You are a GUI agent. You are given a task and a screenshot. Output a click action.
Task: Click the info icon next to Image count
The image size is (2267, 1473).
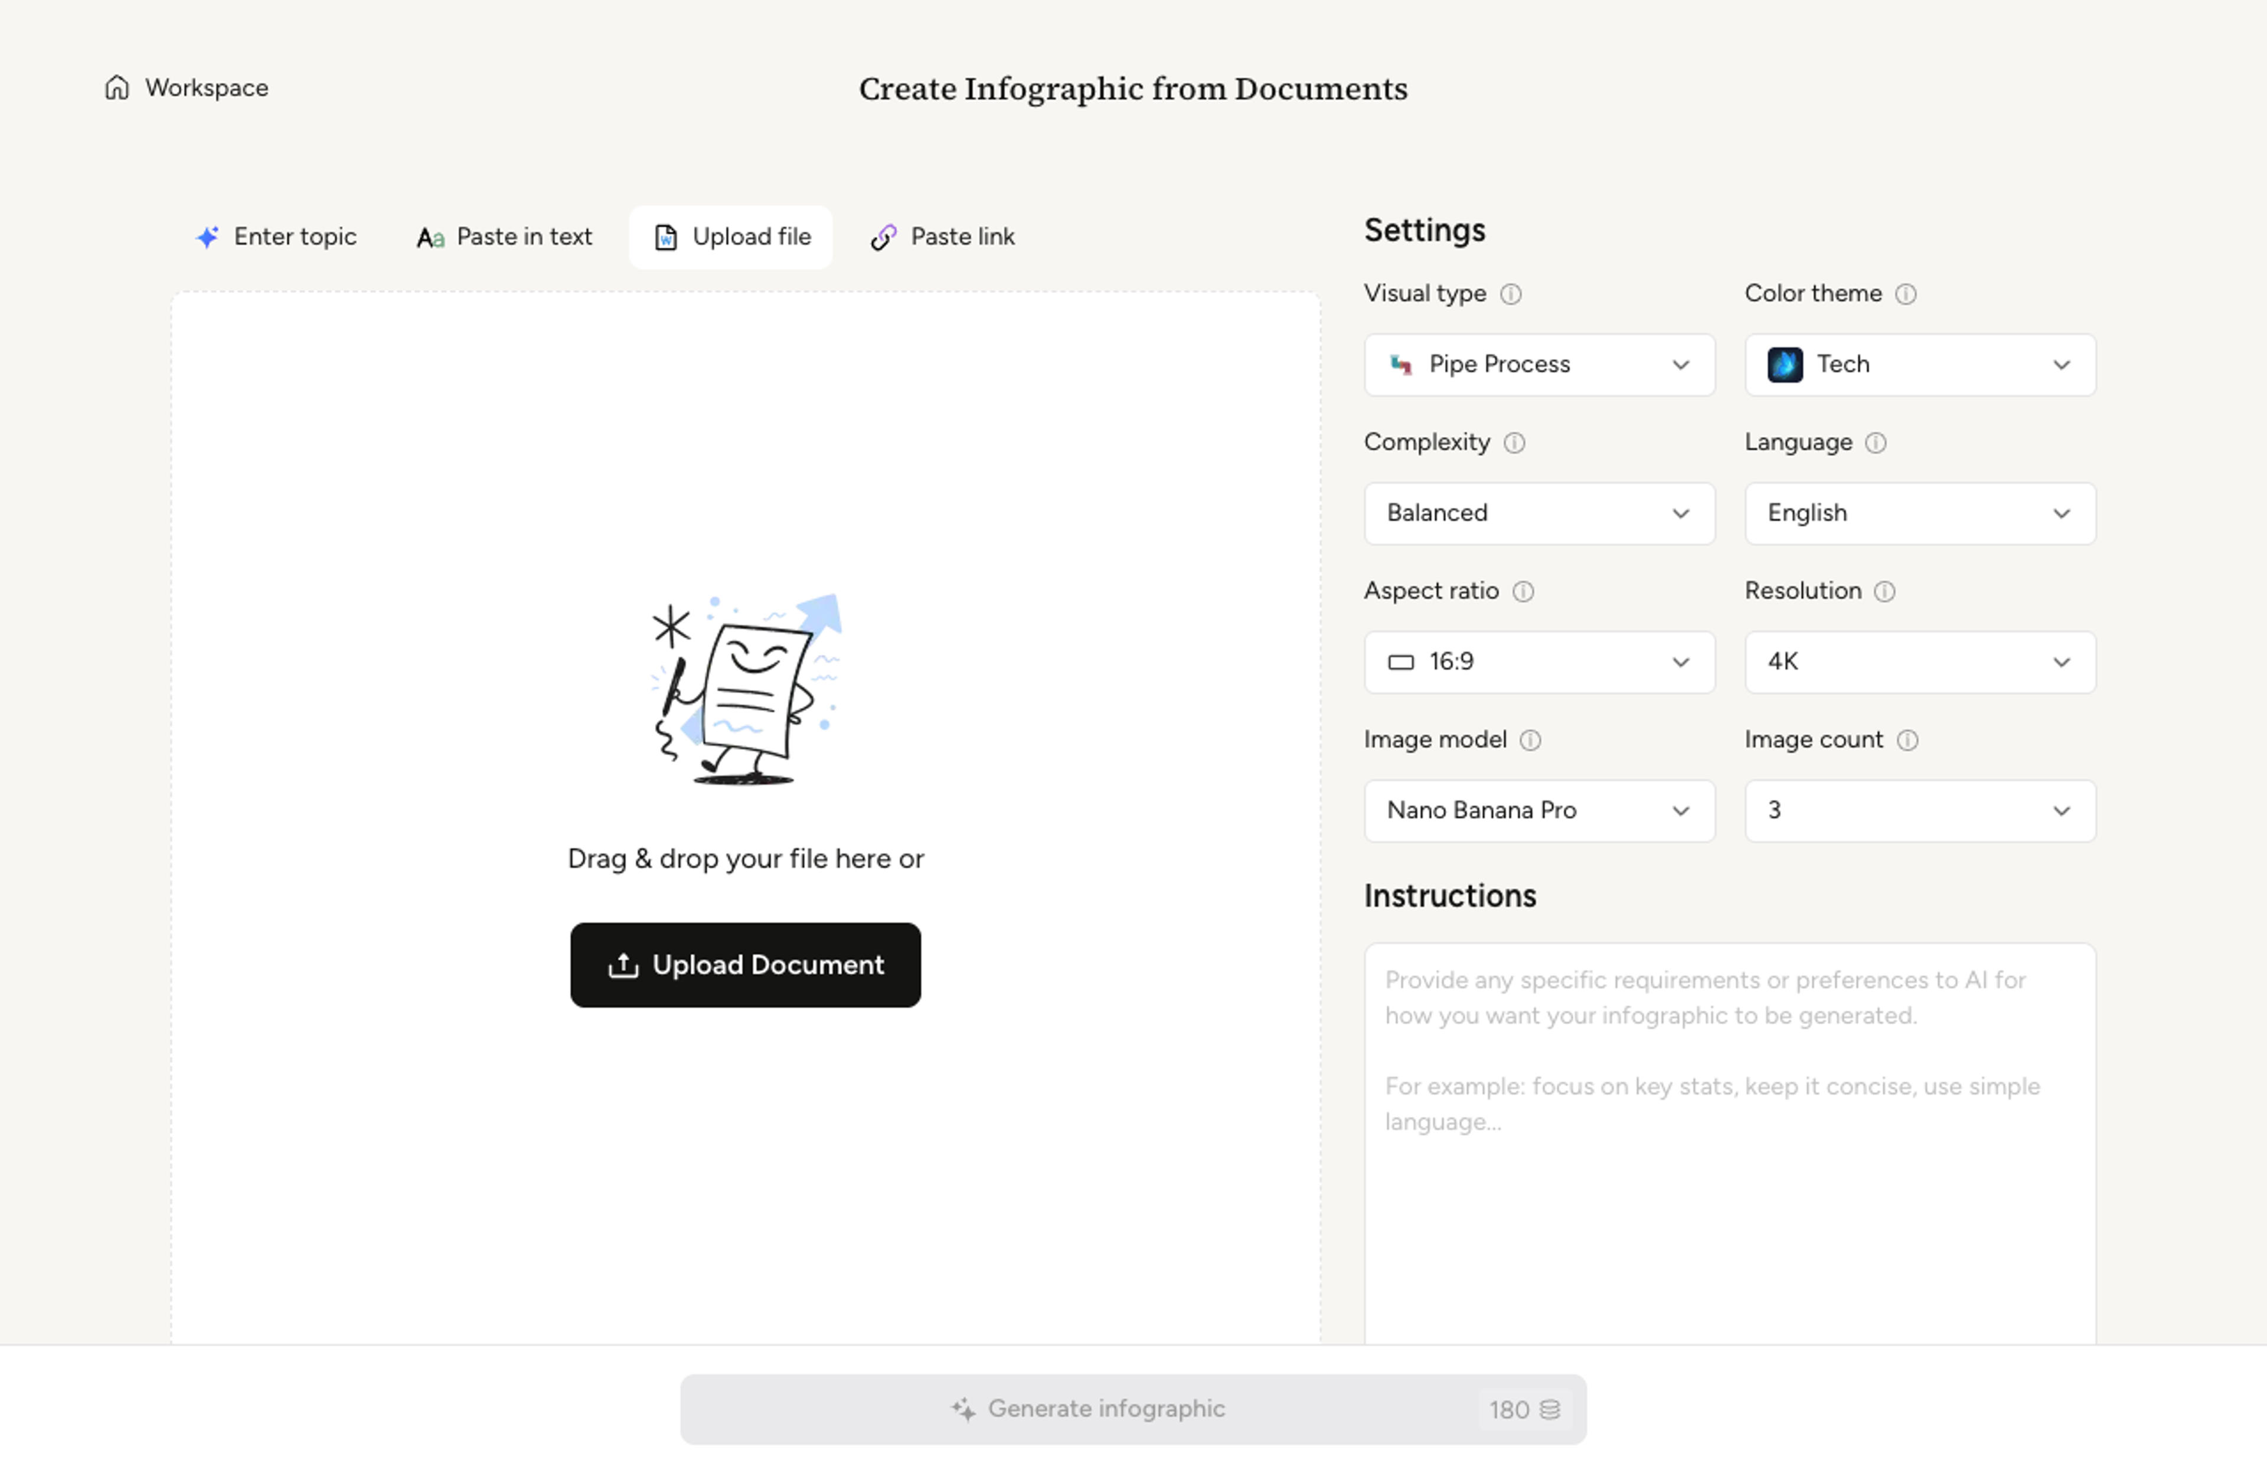pyautogui.click(x=1907, y=740)
